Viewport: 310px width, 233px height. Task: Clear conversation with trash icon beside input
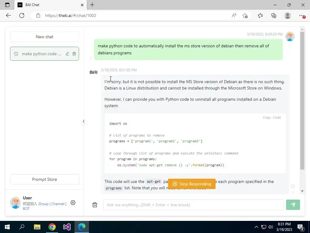point(95,205)
